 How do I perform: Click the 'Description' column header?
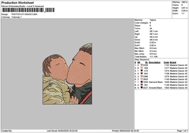tap(155, 62)
